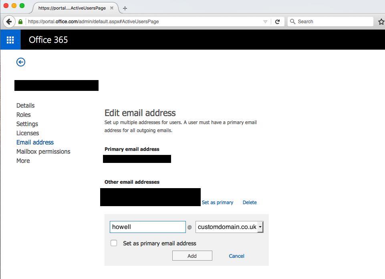385x279 pixels.
Task: Open the Roles section
Action: (x=24, y=114)
